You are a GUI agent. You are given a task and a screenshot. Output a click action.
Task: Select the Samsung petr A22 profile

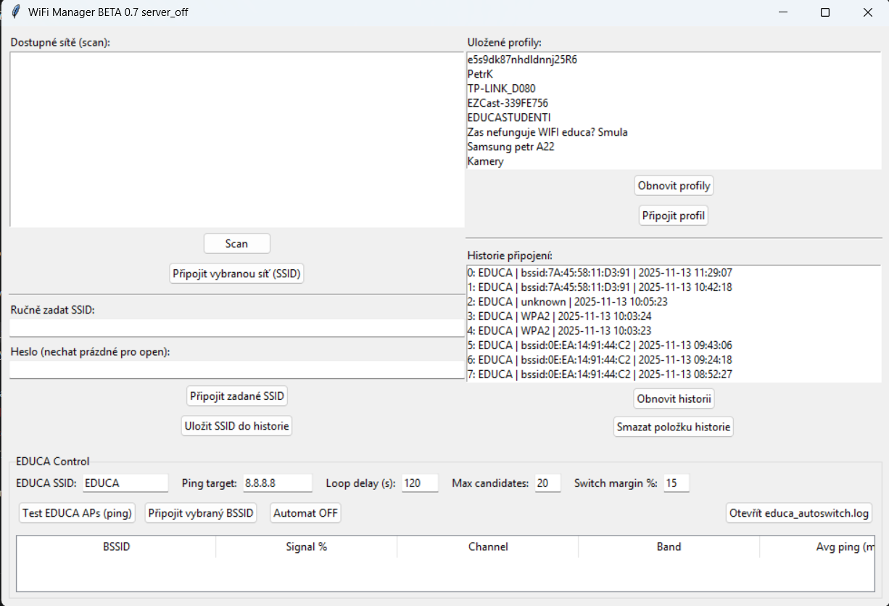coord(674,147)
